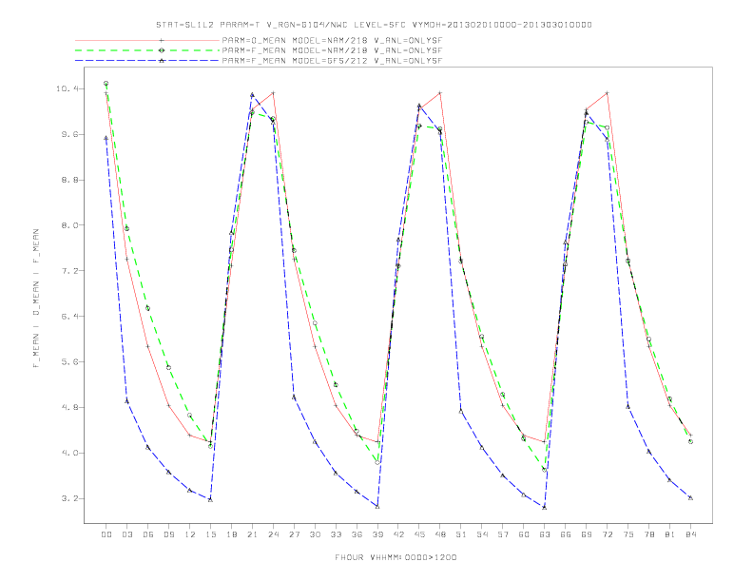The width and height of the screenshot is (753, 582).
Task: Click y-axis tick value 8.0
Action: (69, 225)
